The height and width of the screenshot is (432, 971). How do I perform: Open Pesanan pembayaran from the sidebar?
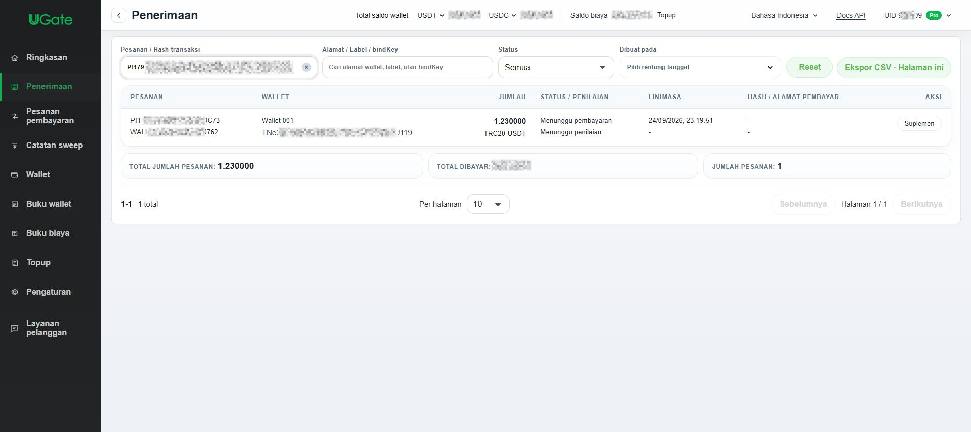tap(50, 116)
